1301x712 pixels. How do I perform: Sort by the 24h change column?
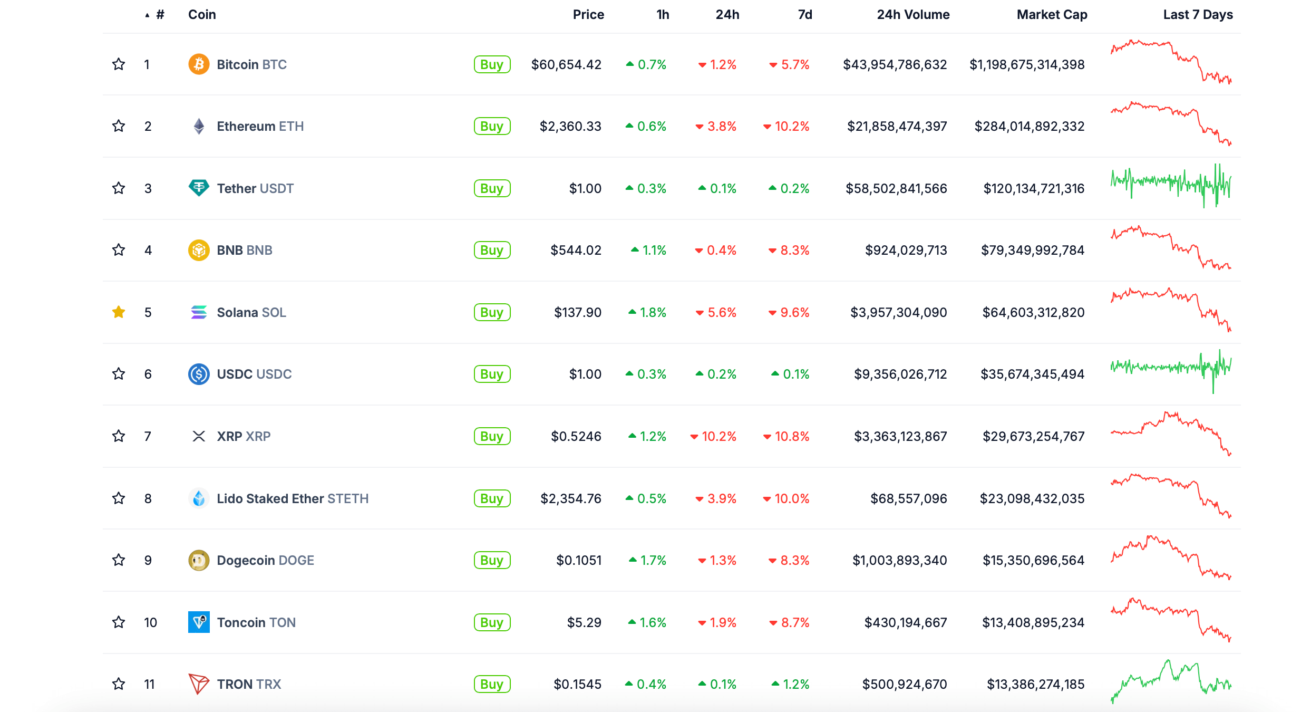[727, 15]
